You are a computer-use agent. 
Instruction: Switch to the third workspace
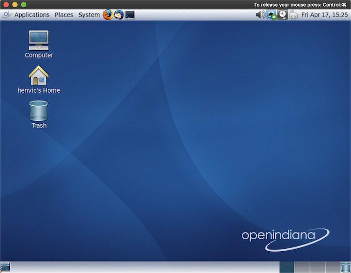tap(318, 267)
